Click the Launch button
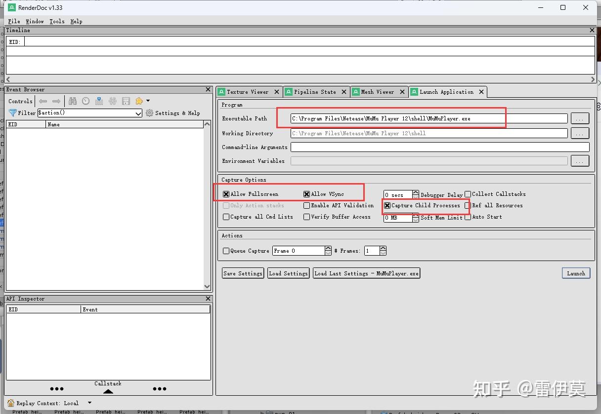601x414 pixels. coord(576,273)
